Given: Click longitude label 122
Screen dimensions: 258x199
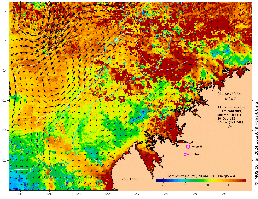Looking at the screenshot, I should (x=107, y=194).
